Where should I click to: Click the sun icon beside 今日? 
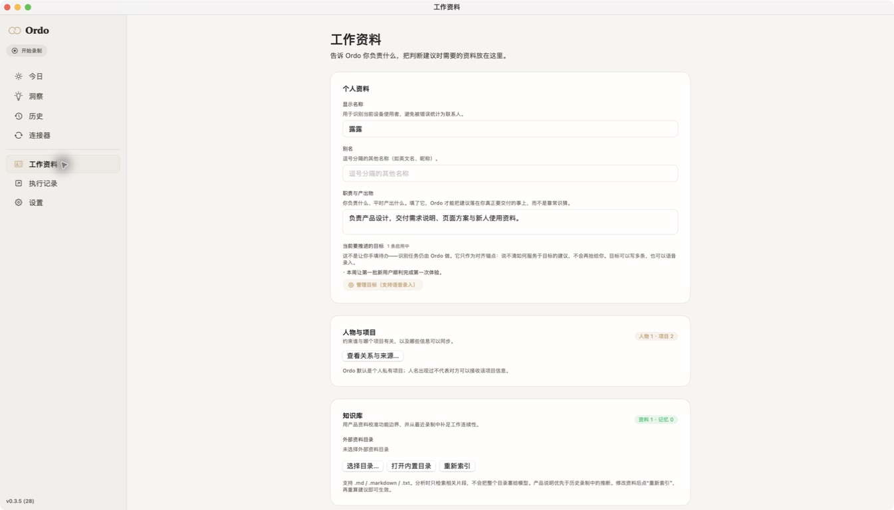pyautogui.click(x=19, y=76)
